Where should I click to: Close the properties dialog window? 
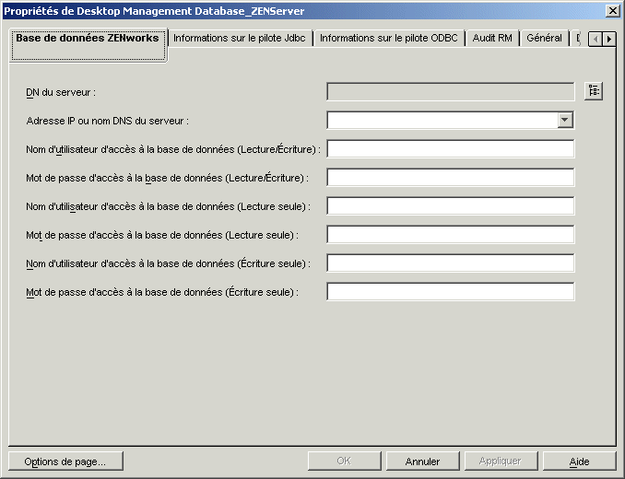(612, 11)
